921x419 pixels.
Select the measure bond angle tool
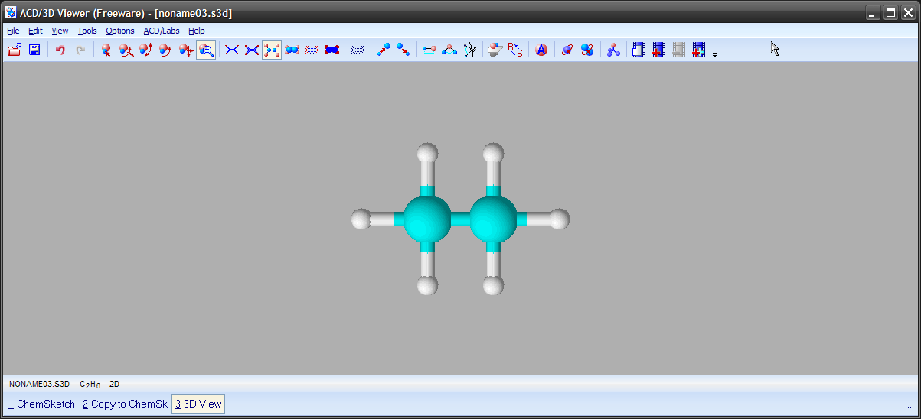click(449, 50)
